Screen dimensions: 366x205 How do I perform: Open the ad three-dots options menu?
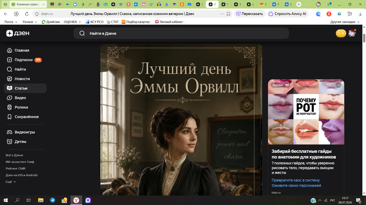tap(339, 85)
